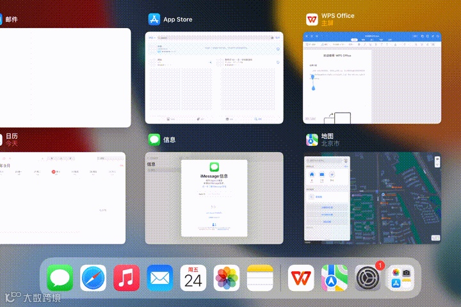Launch Photos app from the dock
461x307 pixels.
click(x=227, y=278)
